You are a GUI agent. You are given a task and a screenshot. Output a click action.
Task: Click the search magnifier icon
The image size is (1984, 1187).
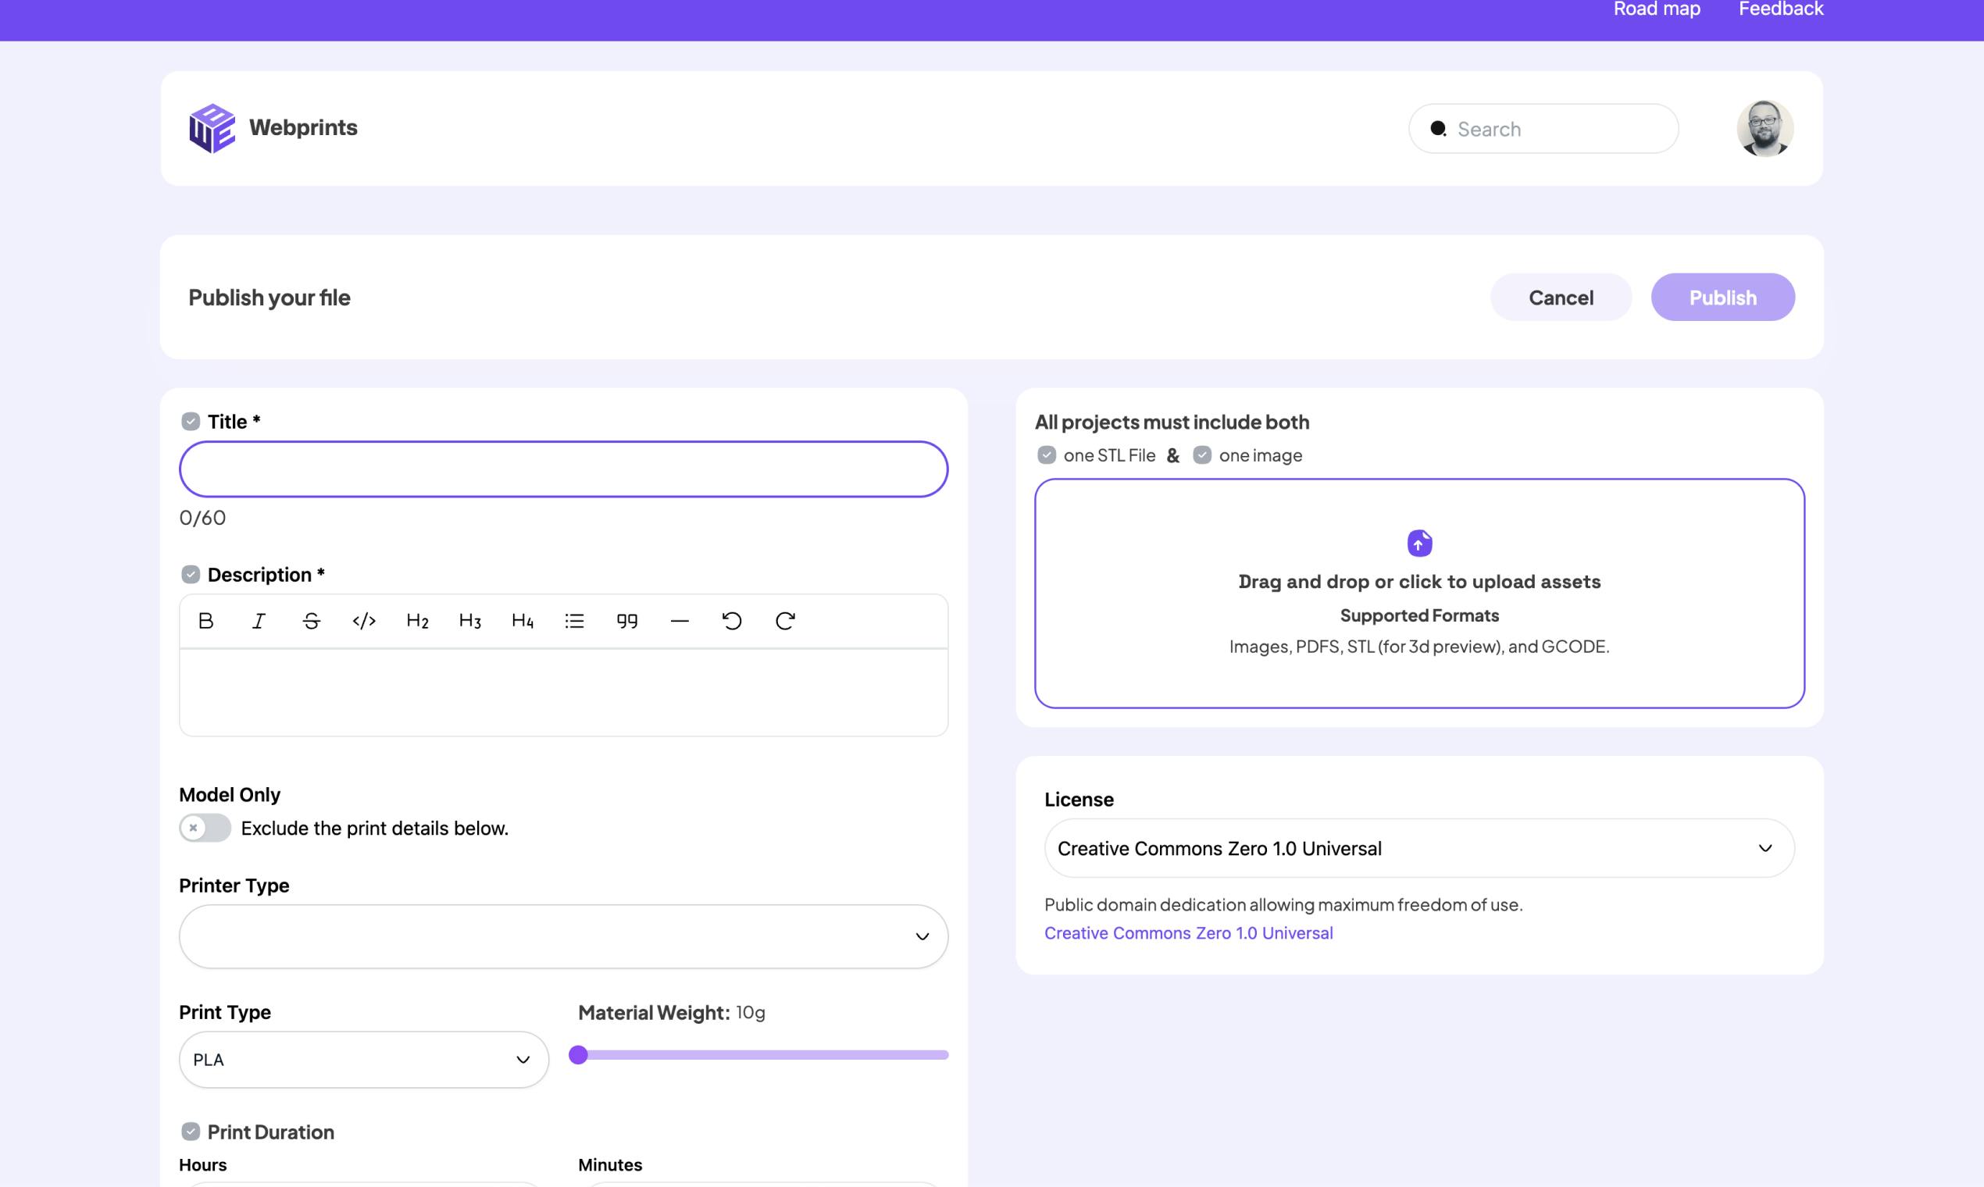tap(1439, 129)
